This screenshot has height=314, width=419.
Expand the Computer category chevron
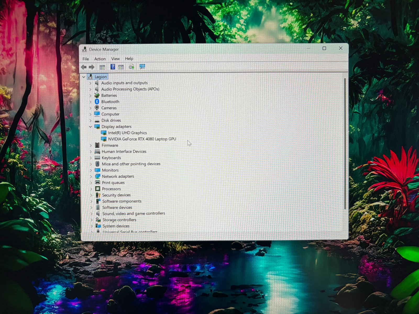tap(90, 114)
